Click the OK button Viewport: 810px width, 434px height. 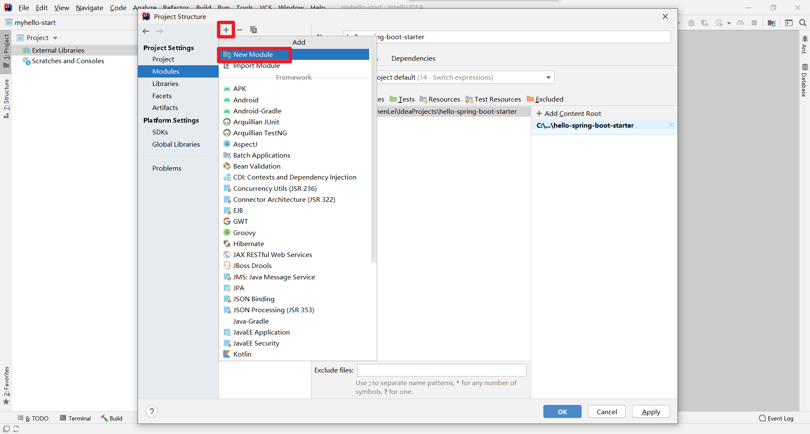coord(562,412)
